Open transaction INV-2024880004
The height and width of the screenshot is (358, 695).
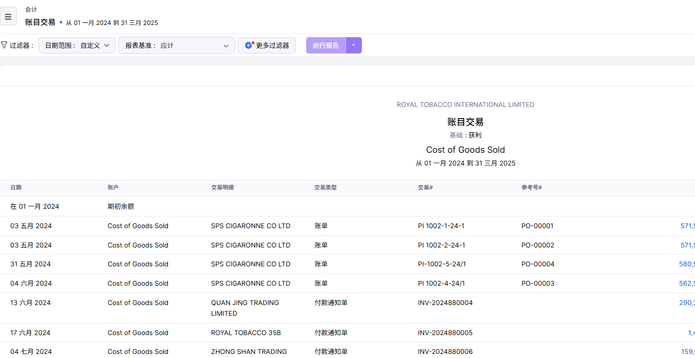click(x=445, y=302)
